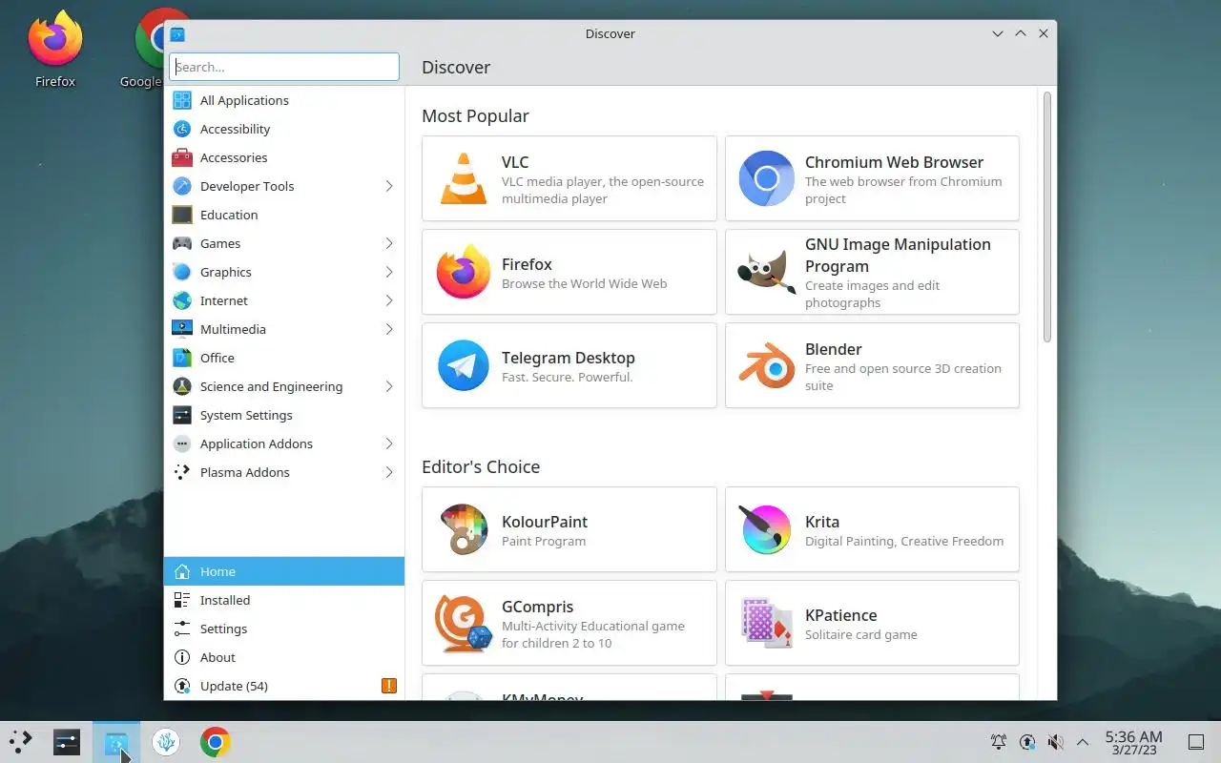This screenshot has height=763, width=1221.
Task: Click the notifications bell in system tray
Action: tap(999, 742)
